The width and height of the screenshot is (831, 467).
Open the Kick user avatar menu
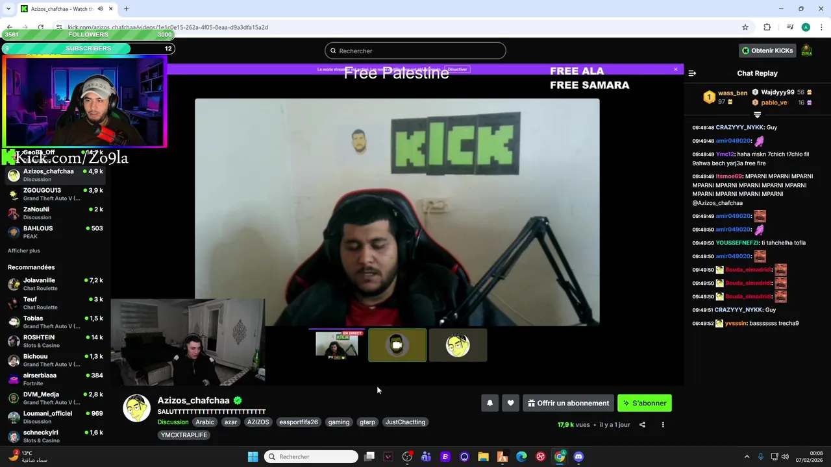point(806,51)
